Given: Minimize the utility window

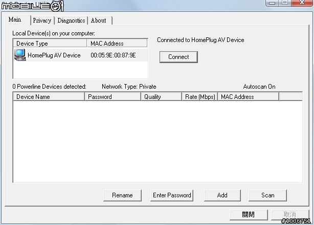Looking at the screenshot, I should [272, 3].
